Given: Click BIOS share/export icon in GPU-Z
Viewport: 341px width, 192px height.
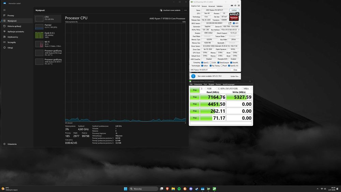Looking at the screenshot, I should [230, 23].
